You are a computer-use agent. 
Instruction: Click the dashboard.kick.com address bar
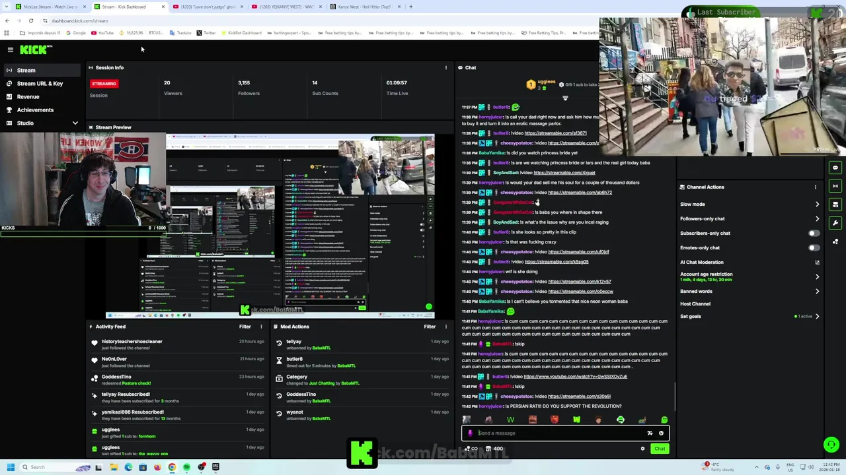[x=79, y=20]
